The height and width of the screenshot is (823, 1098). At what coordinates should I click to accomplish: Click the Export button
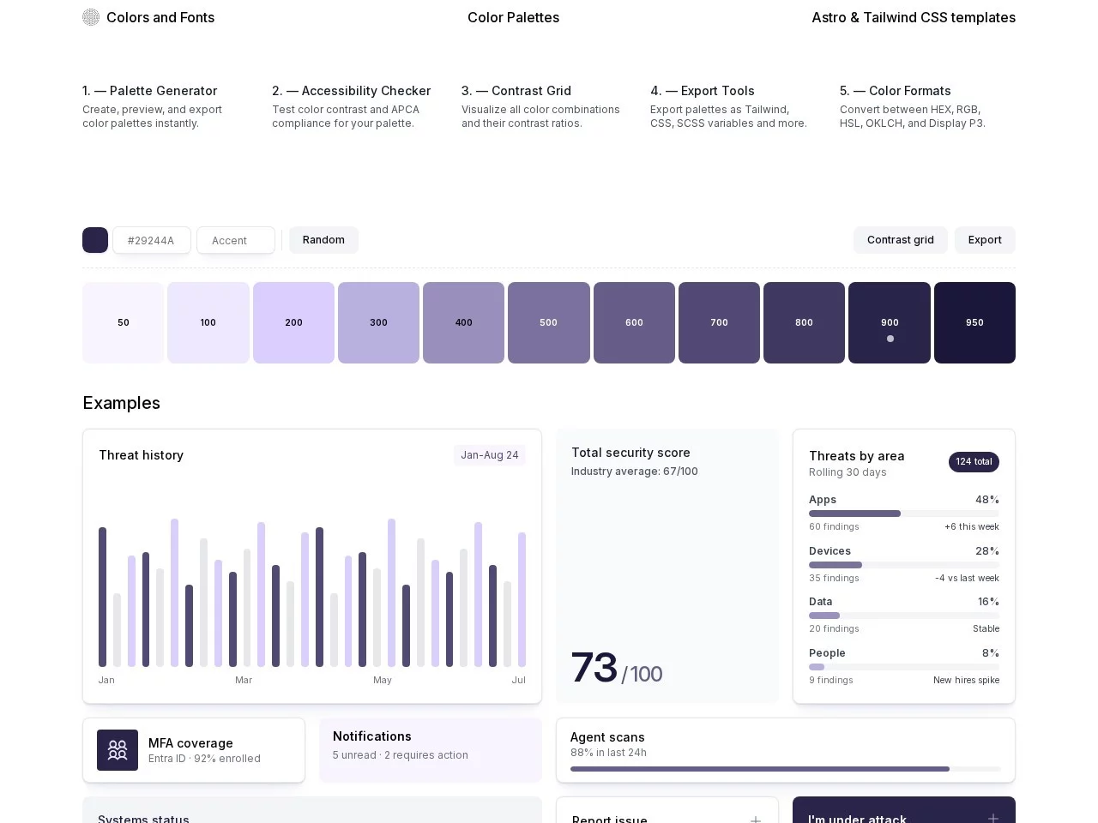pyautogui.click(x=984, y=240)
